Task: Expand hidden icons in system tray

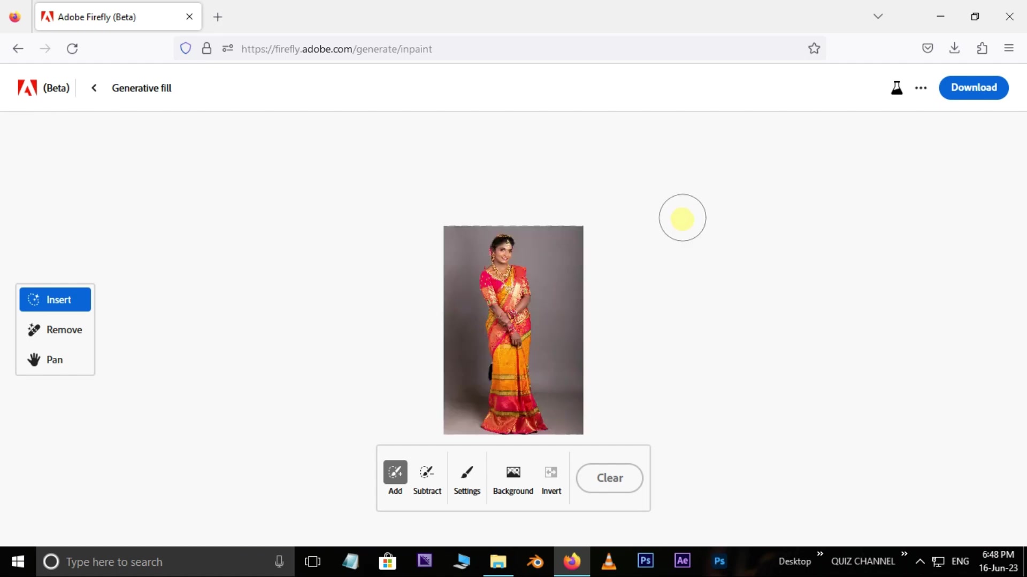Action: [x=920, y=562]
